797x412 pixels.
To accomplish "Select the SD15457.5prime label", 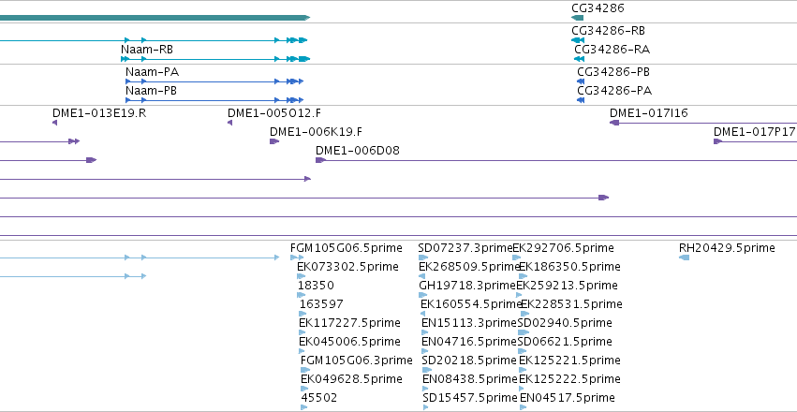I will (x=470, y=398).
